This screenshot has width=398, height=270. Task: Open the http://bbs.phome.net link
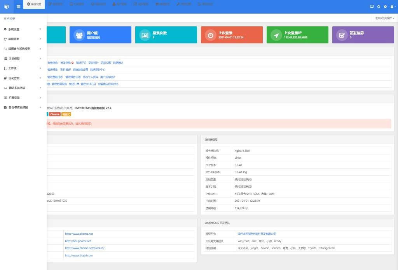pyautogui.click(x=78, y=241)
